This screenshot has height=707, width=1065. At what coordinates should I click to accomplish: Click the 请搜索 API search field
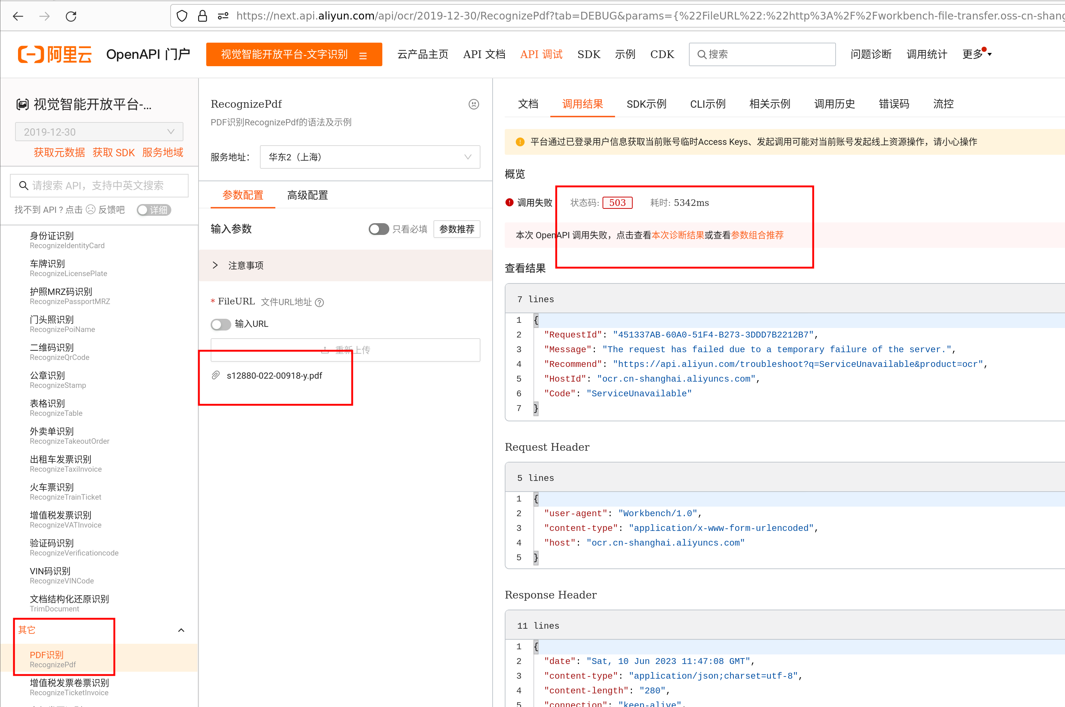pos(99,185)
